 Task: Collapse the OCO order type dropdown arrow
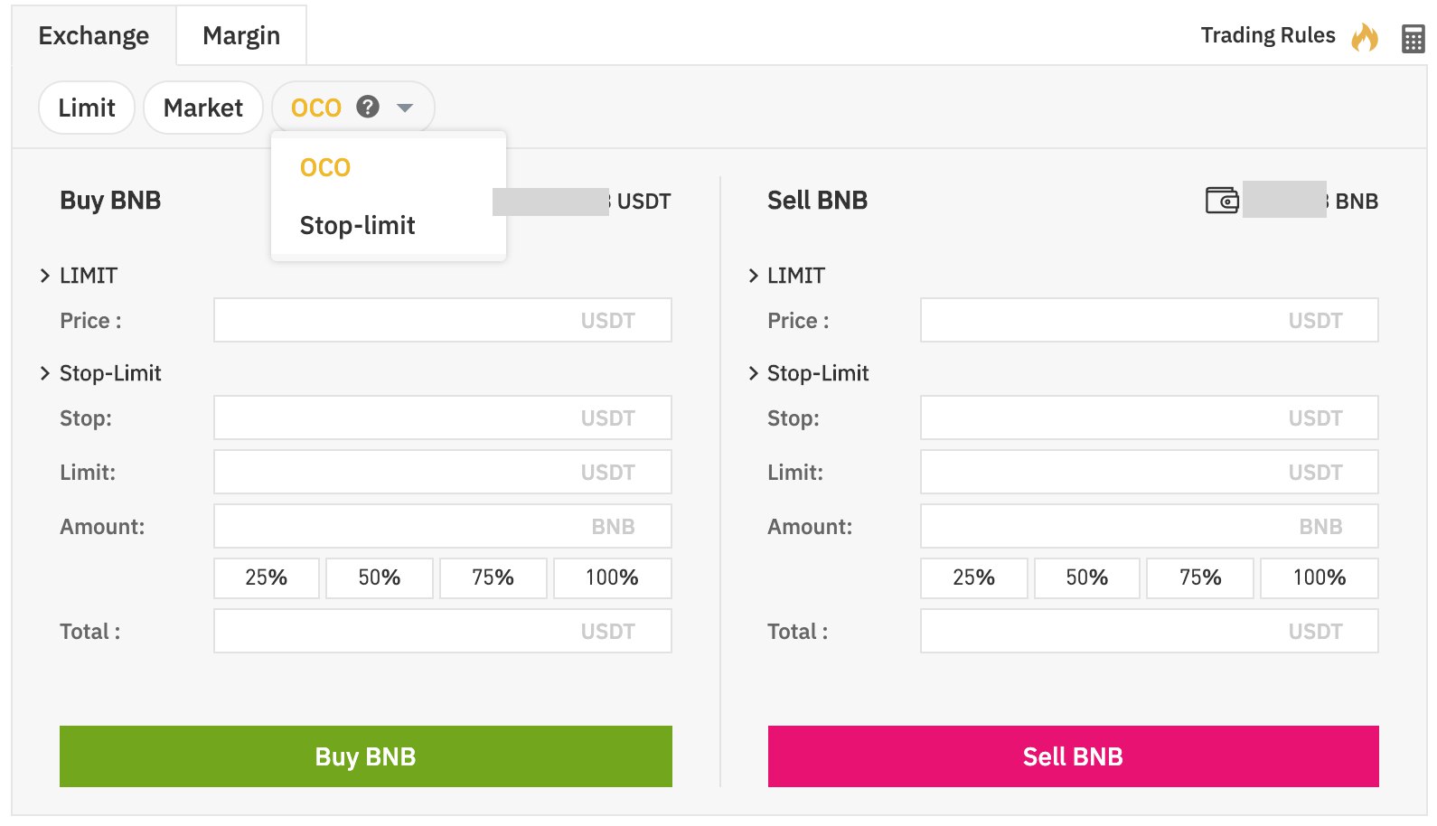pyautogui.click(x=405, y=108)
